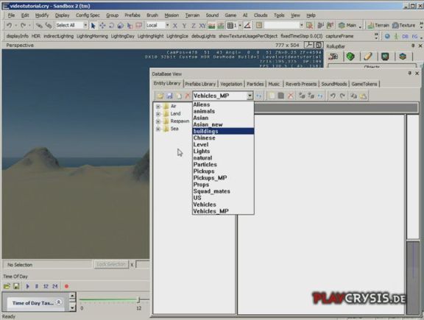Click the Lock Selection button

pyautogui.click(x=111, y=264)
